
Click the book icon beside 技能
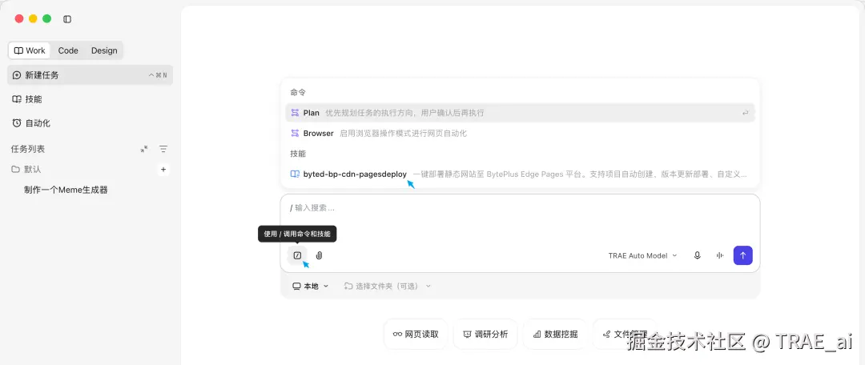click(x=17, y=99)
